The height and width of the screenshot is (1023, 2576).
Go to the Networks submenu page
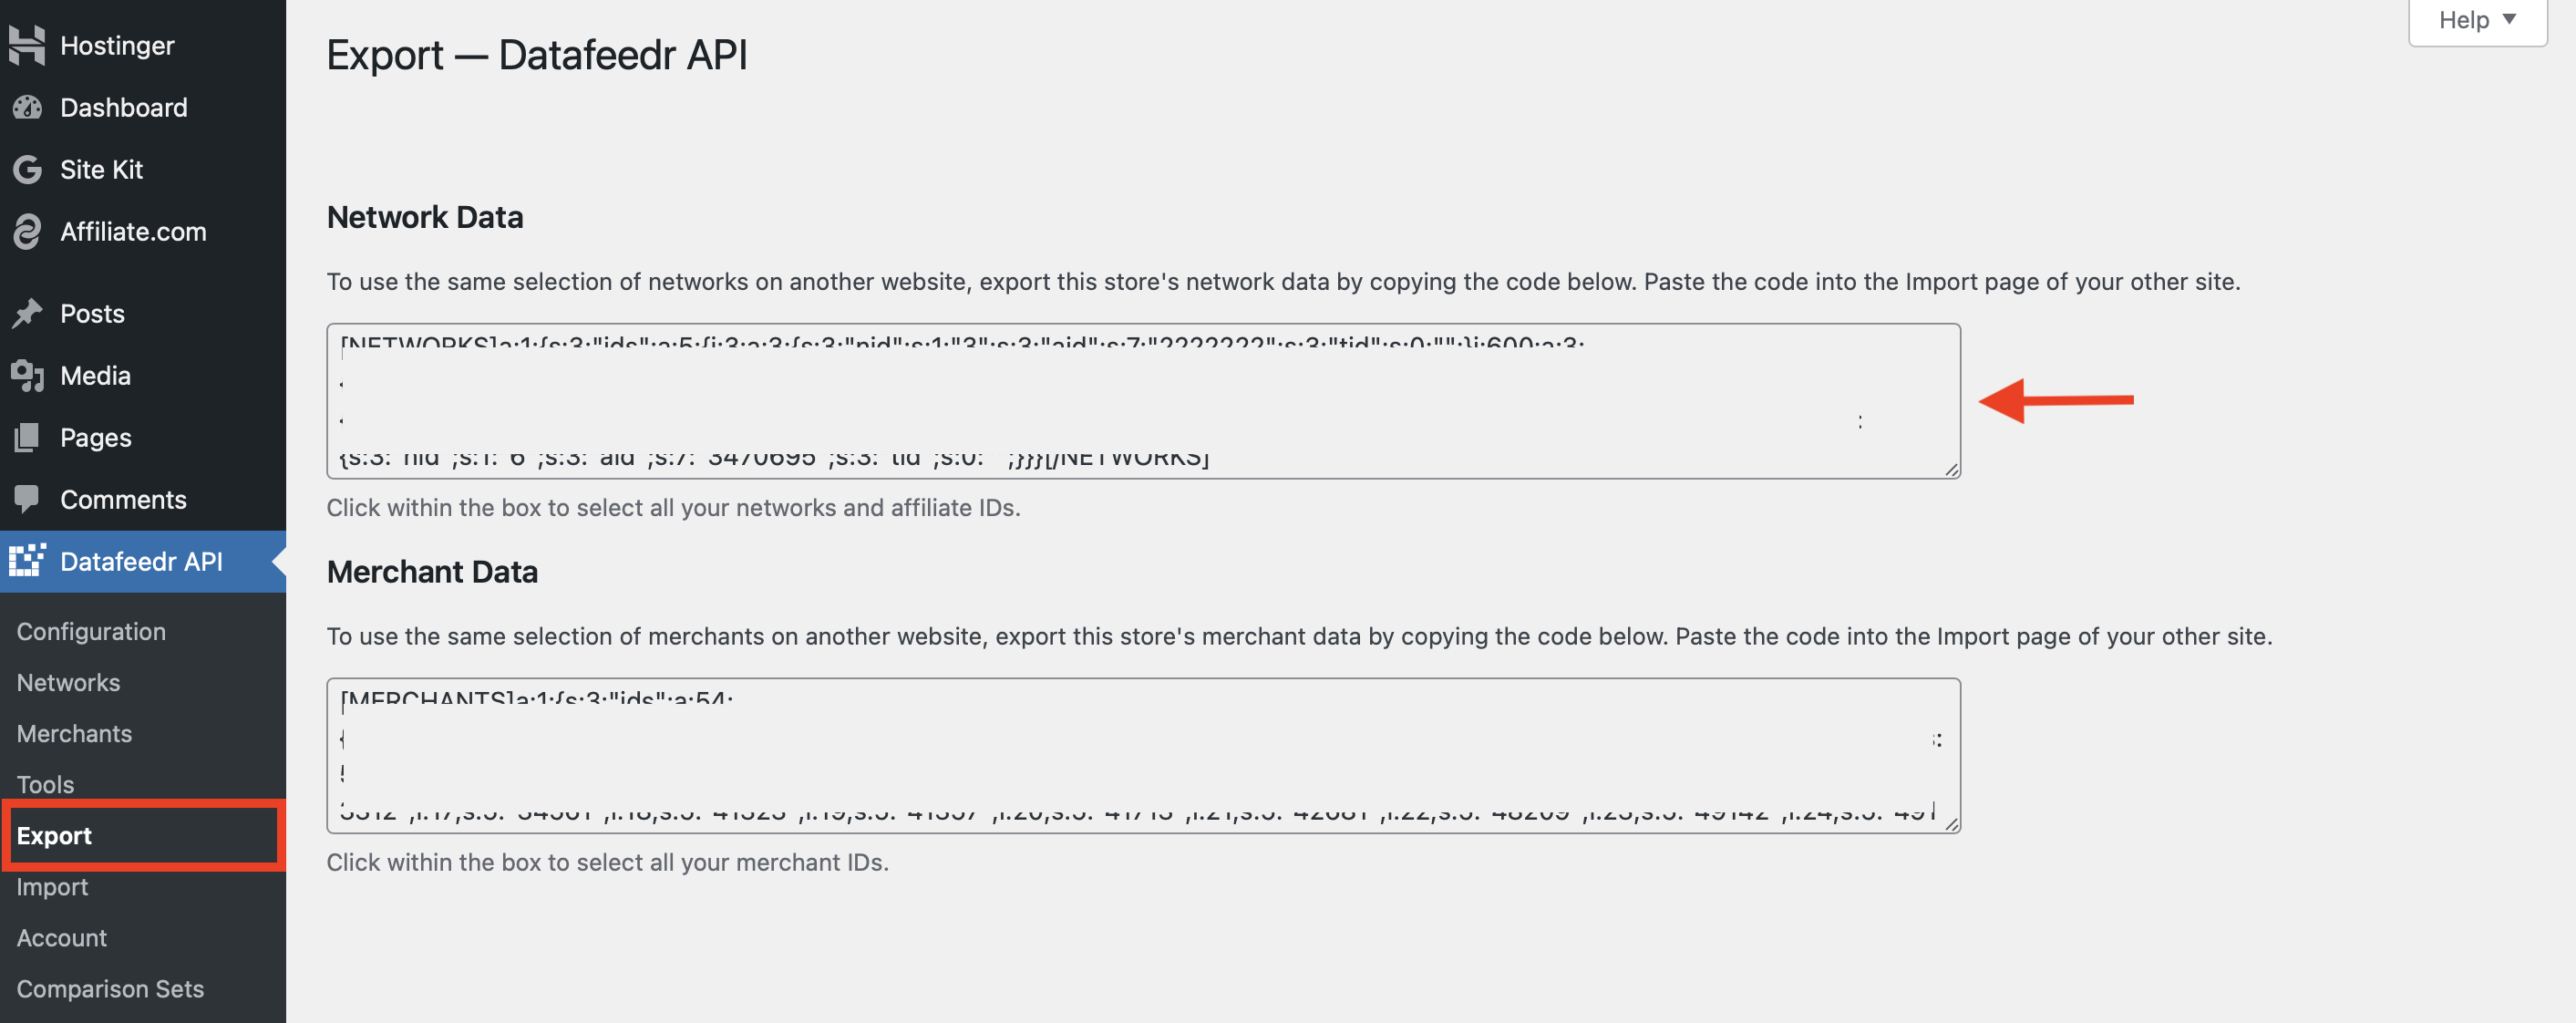[x=68, y=682]
